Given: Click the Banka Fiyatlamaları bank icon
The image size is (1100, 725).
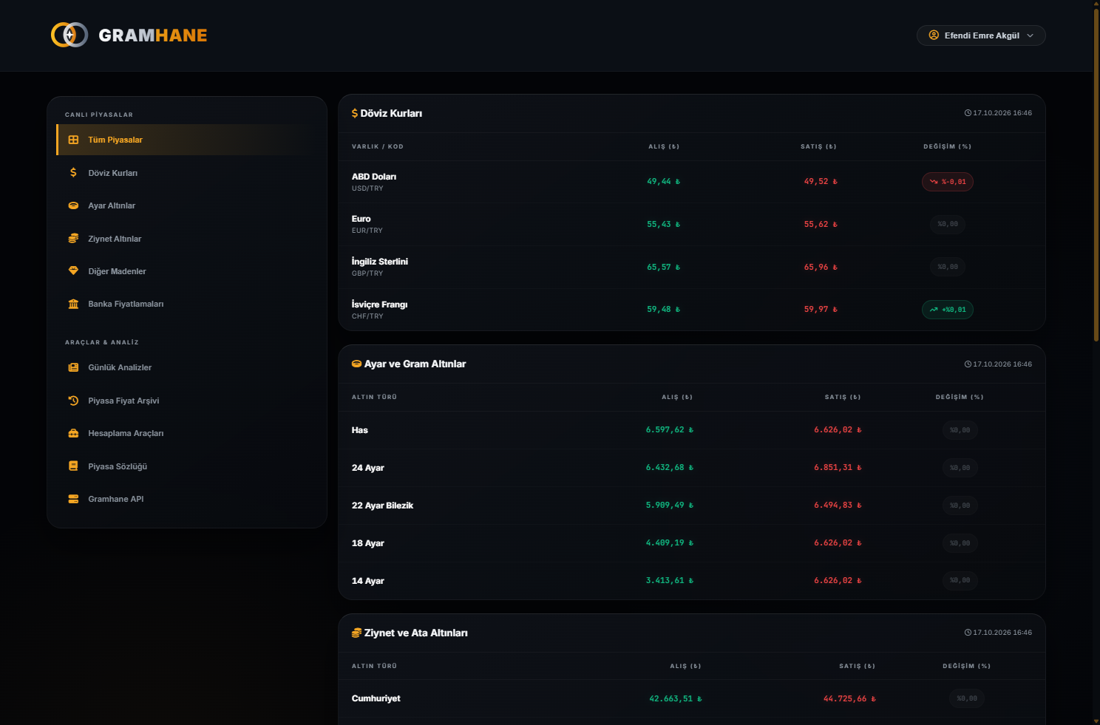Looking at the screenshot, I should point(73,304).
